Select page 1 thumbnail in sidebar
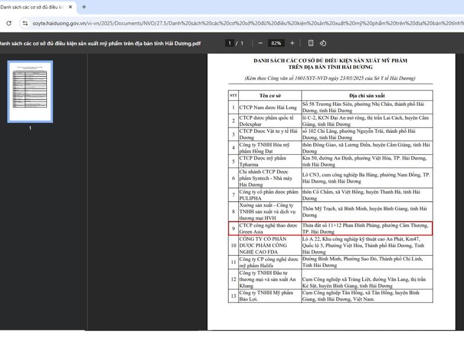Image resolution: width=464 pixels, height=348 pixels. coord(30,91)
